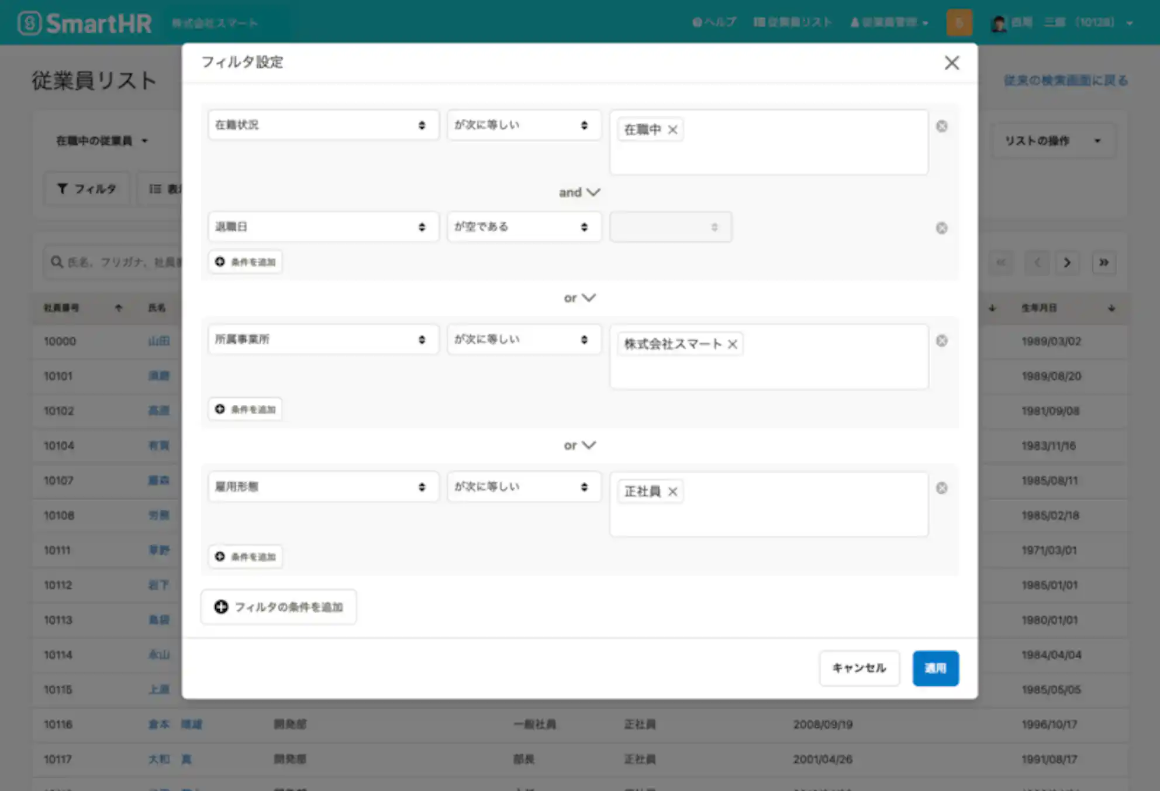
Task: Remove the 株式会社スマート tag
Action: tap(732, 344)
